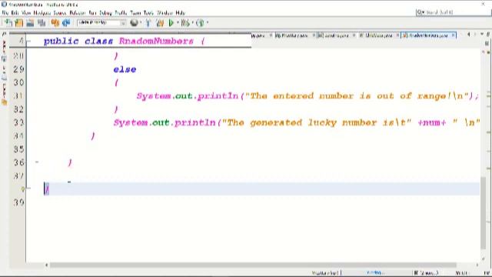The height and width of the screenshot is (277, 492).
Task: Open the Edit menu
Action: point(15,13)
